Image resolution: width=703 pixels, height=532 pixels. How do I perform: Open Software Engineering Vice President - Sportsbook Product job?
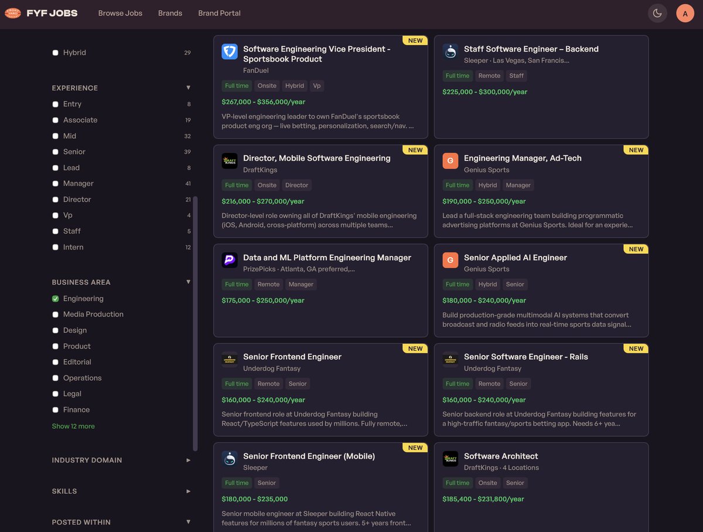317,54
